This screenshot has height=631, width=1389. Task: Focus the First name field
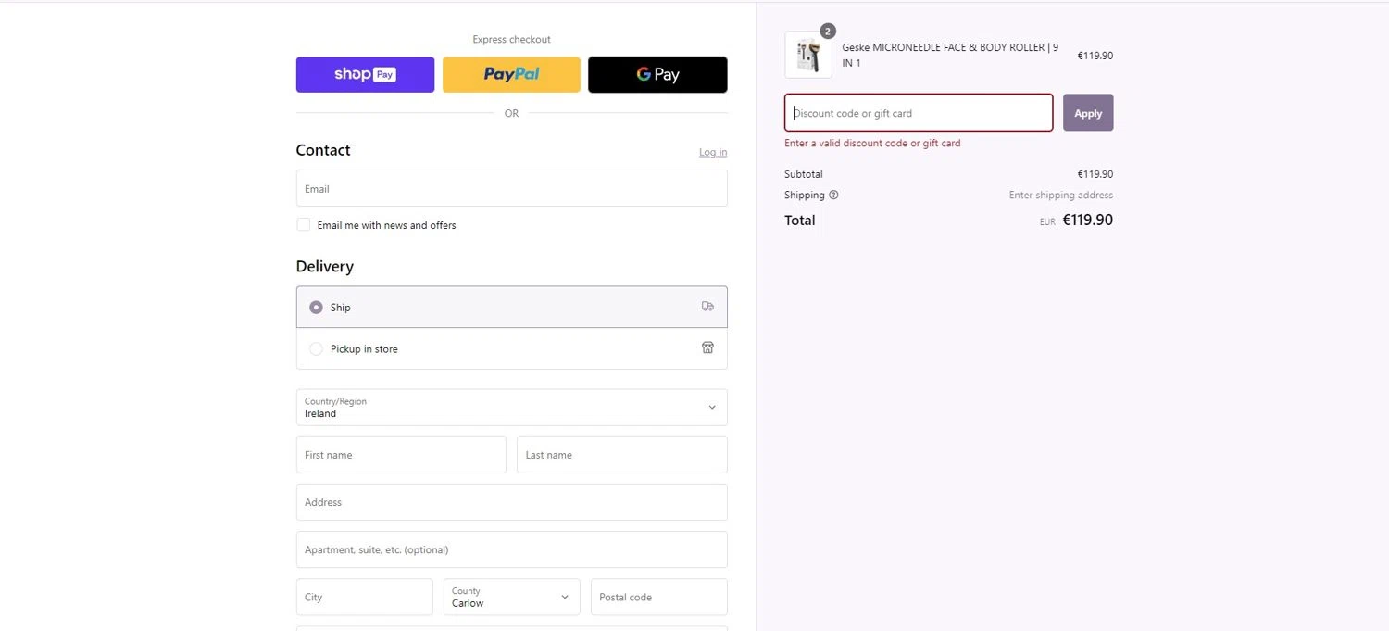coord(401,455)
